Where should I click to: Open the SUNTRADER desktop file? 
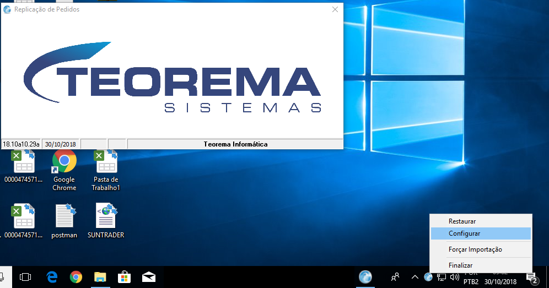point(106,221)
